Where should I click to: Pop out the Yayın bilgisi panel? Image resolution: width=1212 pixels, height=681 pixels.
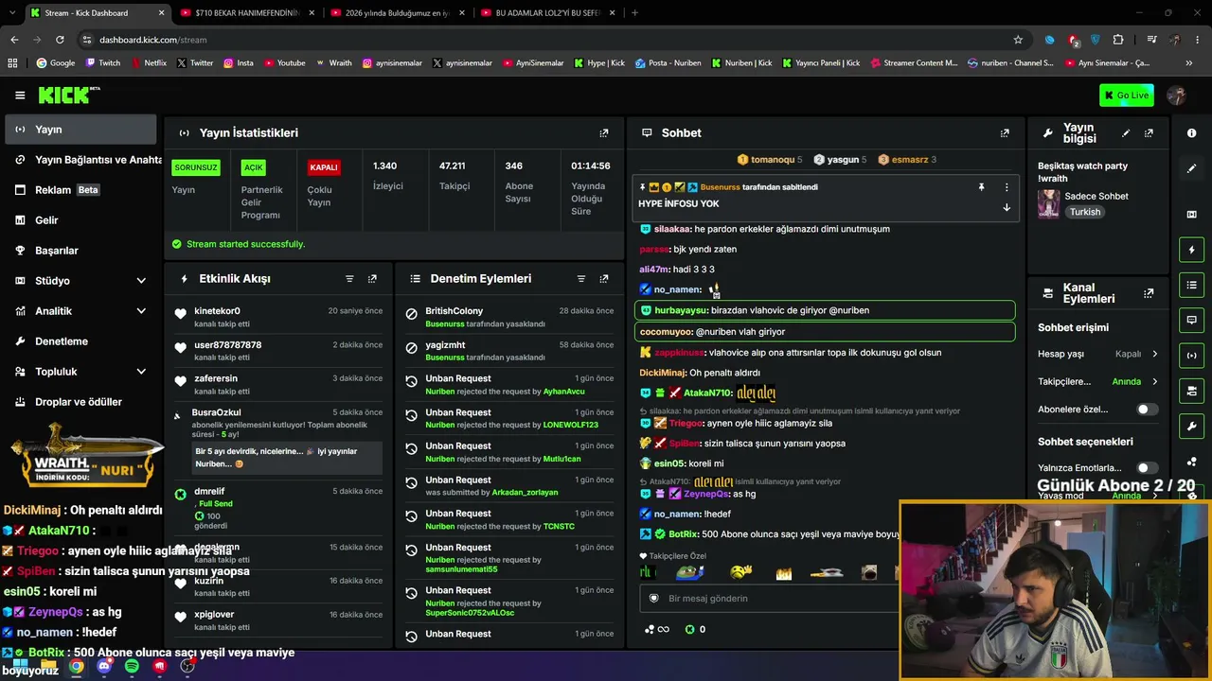(1149, 133)
